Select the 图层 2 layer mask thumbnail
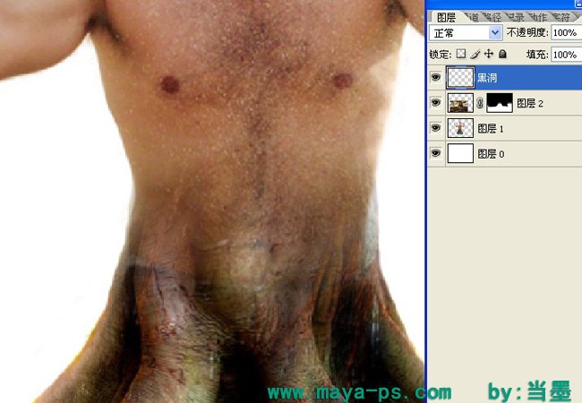This screenshot has height=403, width=582. click(500, 103)
